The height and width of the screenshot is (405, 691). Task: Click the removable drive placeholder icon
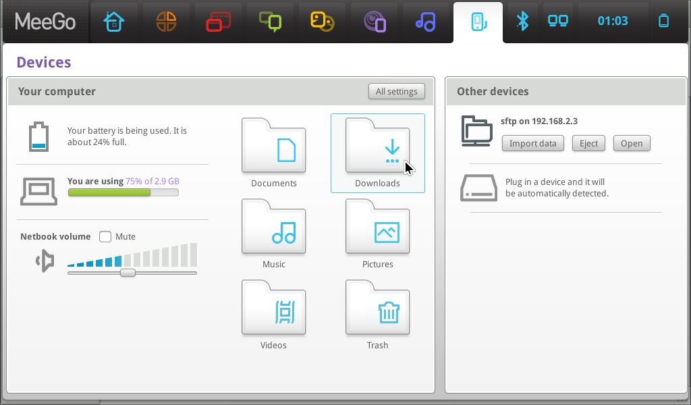coord(478,188)
